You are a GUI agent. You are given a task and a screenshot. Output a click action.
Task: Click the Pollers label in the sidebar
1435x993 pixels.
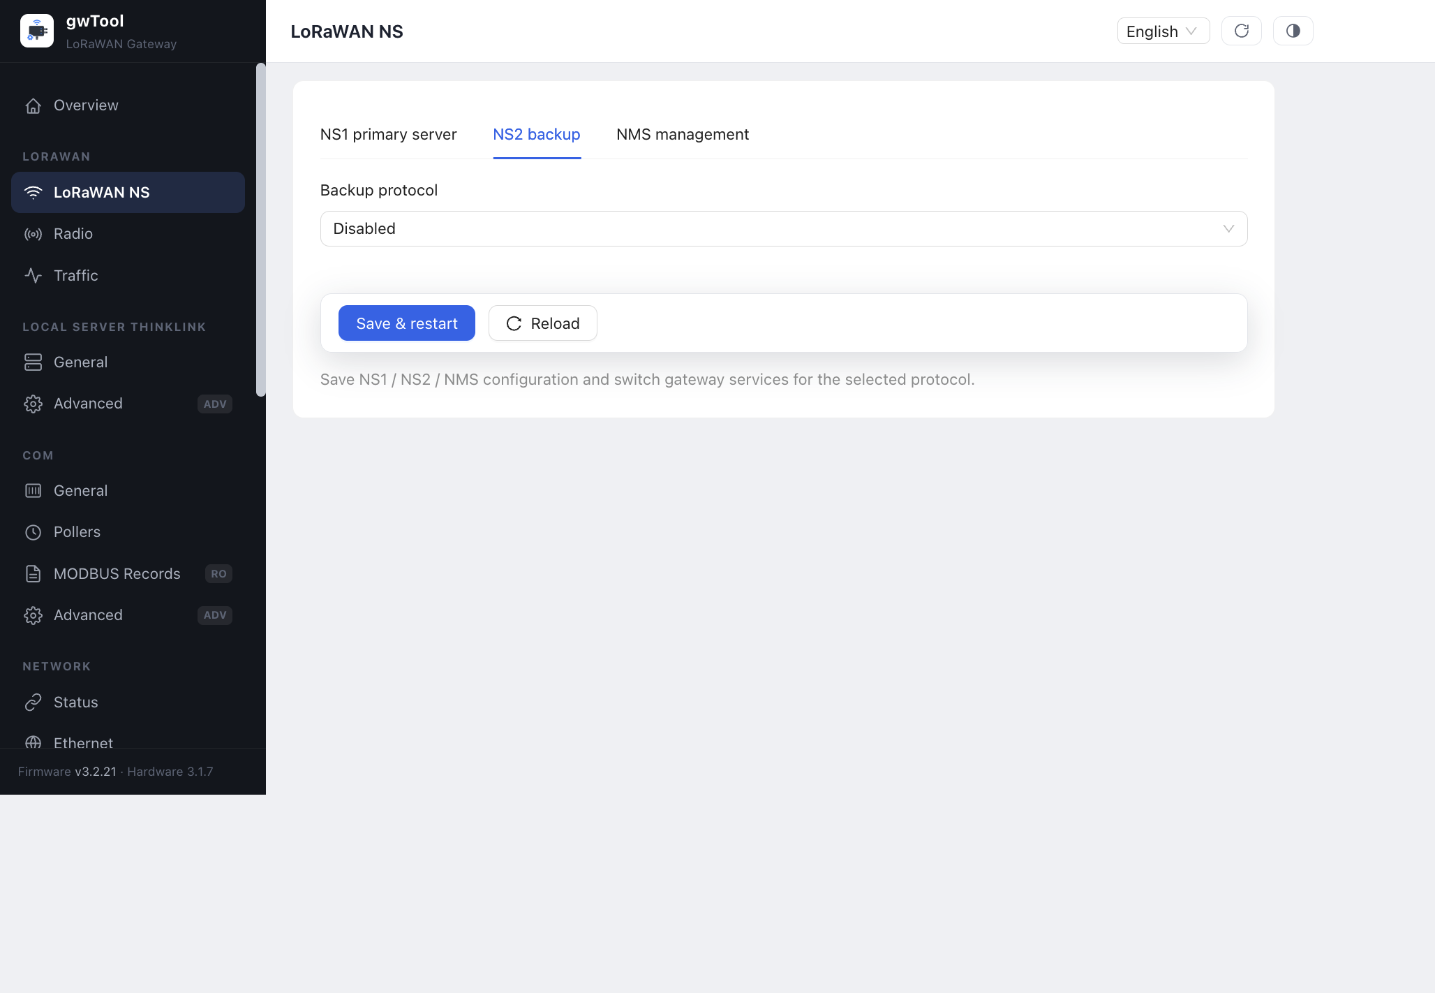coord(77,532)
